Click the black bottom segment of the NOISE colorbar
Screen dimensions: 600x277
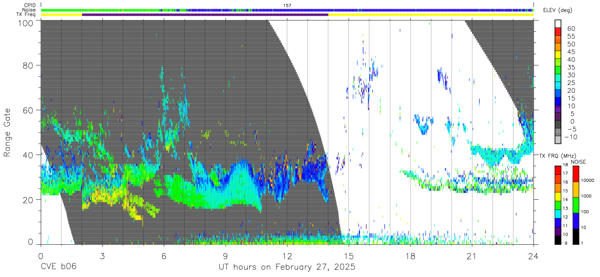(x=576, y=236)
